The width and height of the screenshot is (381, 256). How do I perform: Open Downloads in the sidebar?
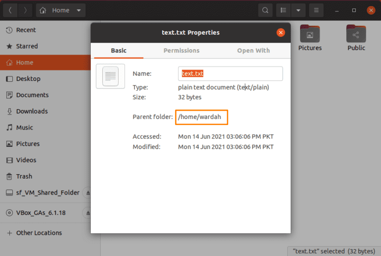coord(45,111)
